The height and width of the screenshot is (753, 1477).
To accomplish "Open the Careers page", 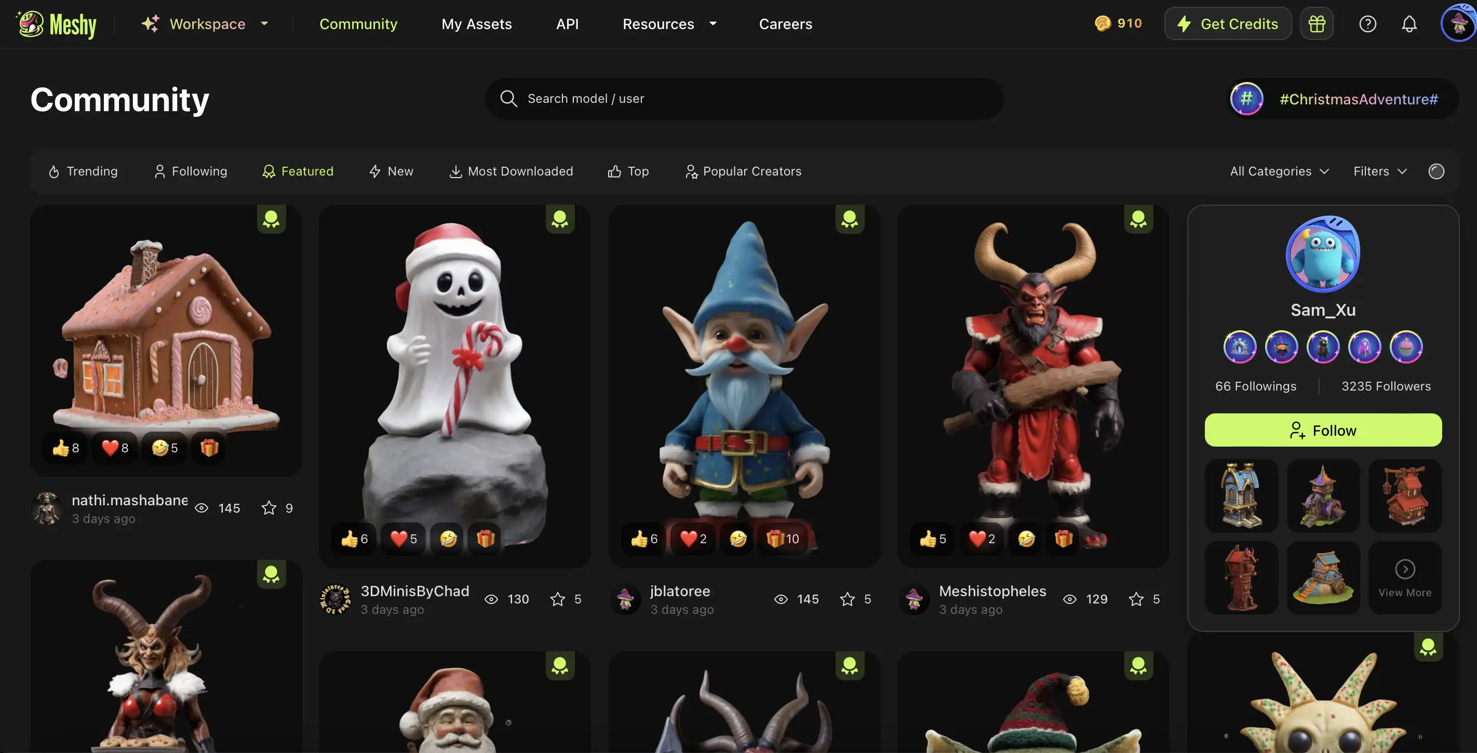I will click(786, 24).
